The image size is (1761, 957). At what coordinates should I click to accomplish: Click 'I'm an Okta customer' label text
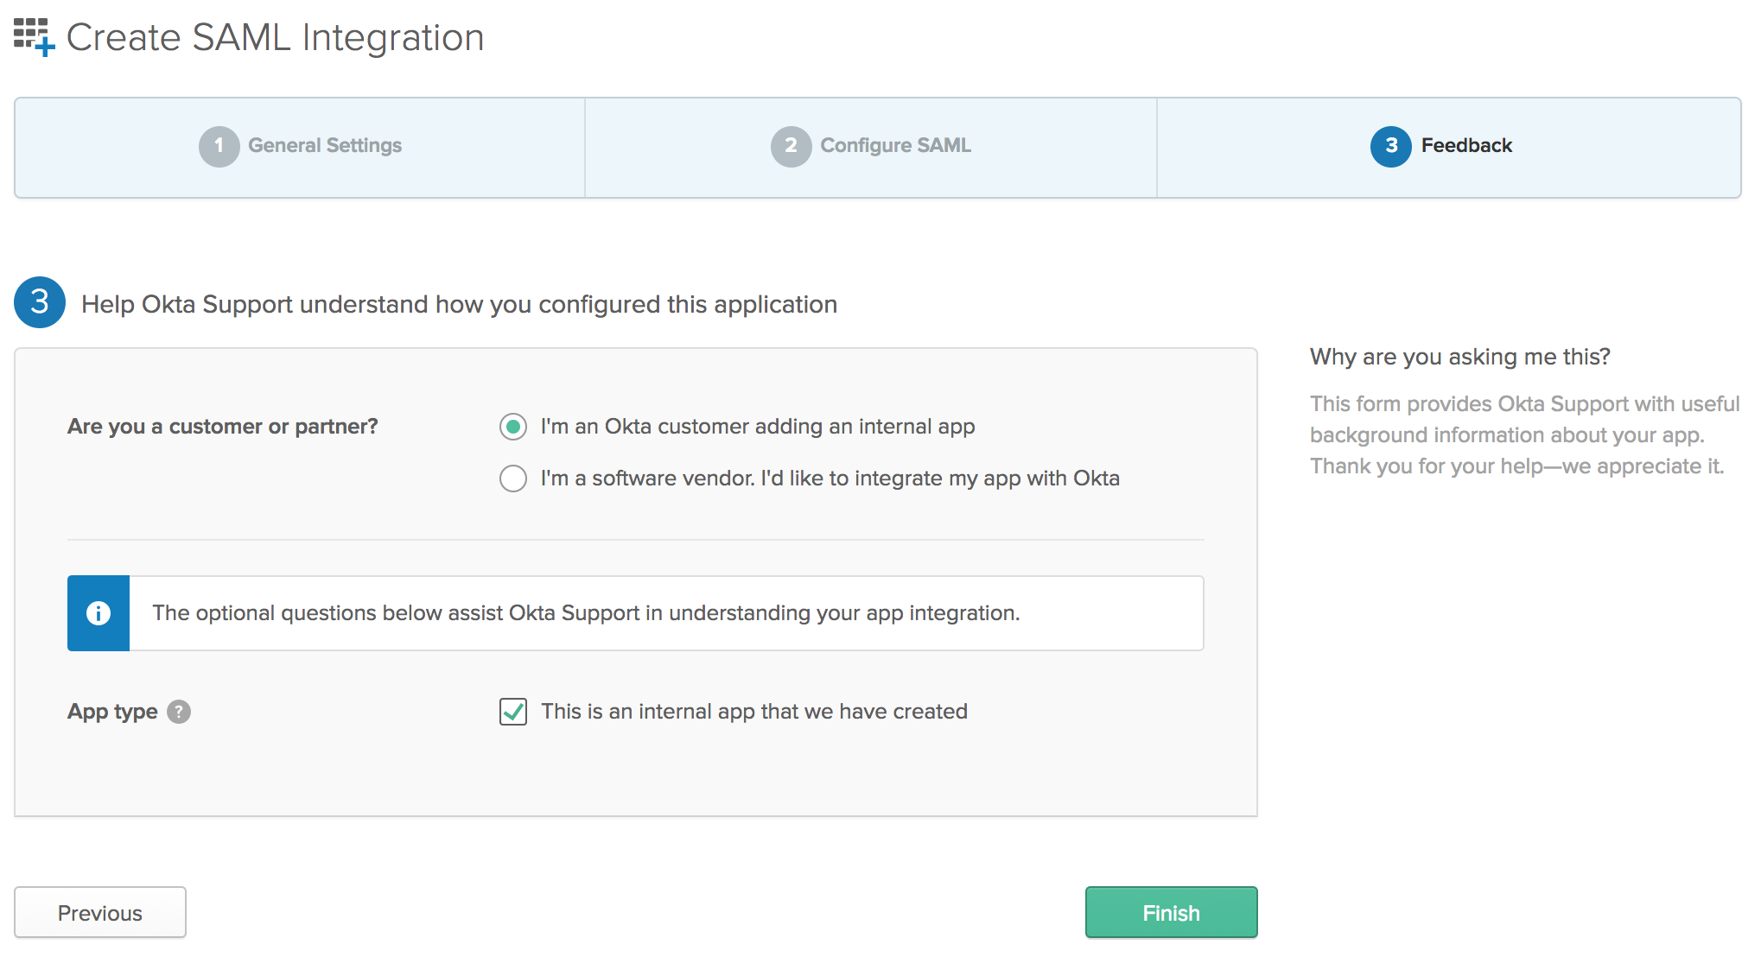(x=758, y=427)
